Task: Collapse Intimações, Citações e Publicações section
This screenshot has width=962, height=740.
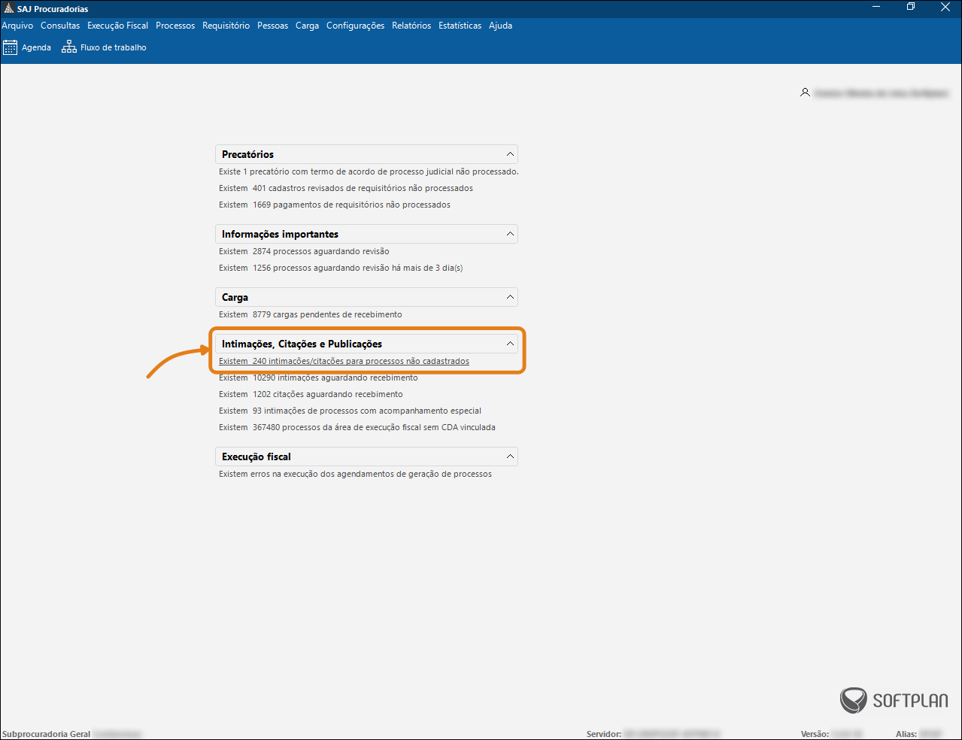Action: click(x=510, y=344)
